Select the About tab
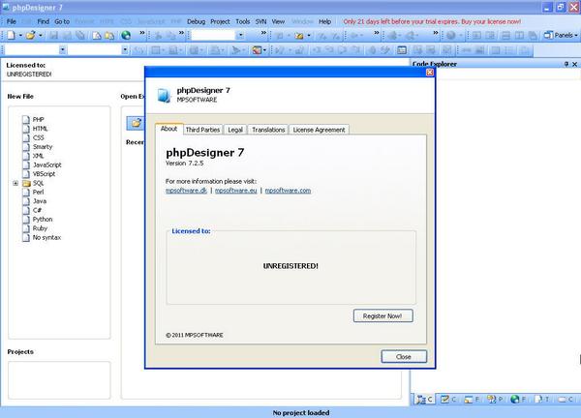581x418 pixels. tap(168, 129)
